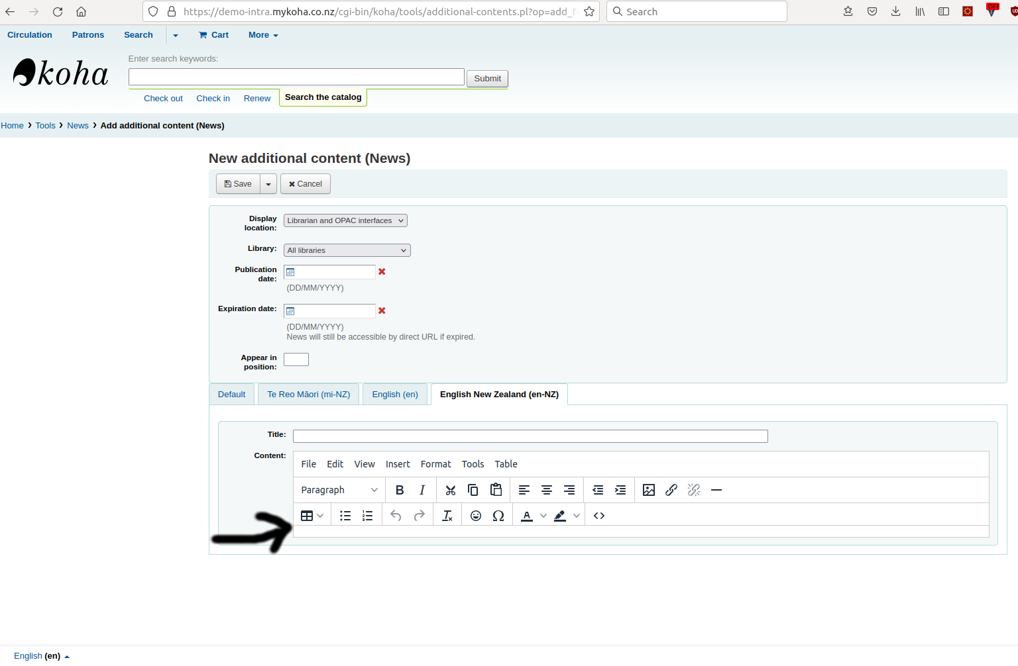Open the Paragraph format dropdown
1018x666 pixels.
click(339, 490)
